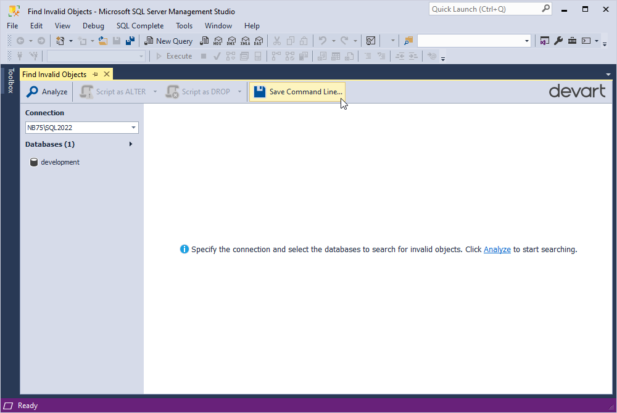Viewport: 617px width, 413px height.
Task: Open the Edit menu
Action: tap(36, 26)
